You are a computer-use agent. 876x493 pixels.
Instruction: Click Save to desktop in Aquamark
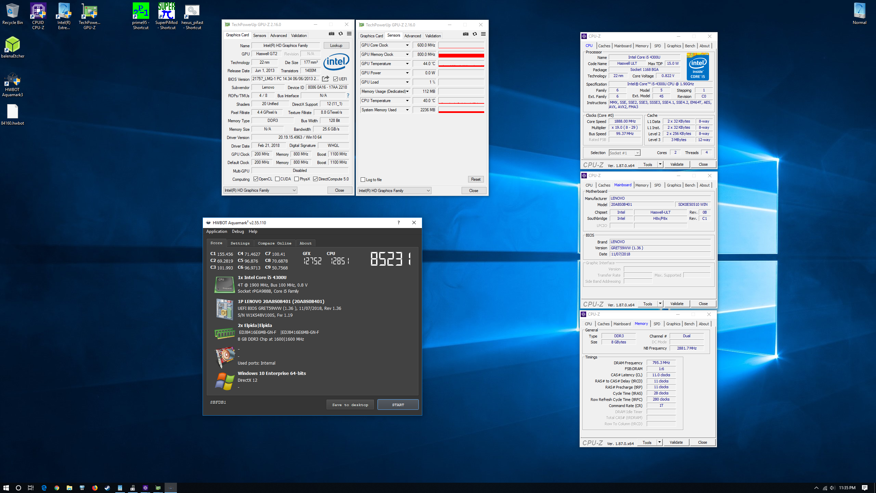click(x=350, y=405)
